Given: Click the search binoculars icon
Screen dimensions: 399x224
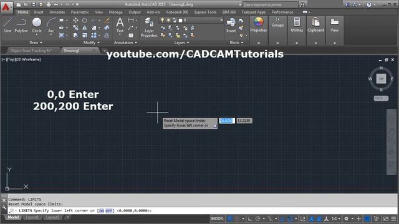Looking at the screenshot, I should pyautogui.click(x=302, y=4).
